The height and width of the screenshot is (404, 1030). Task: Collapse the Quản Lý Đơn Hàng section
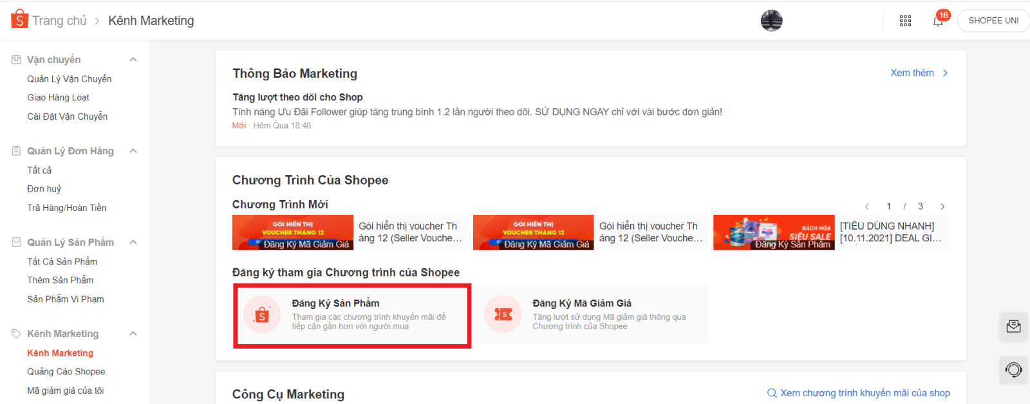tap(133, 151)
